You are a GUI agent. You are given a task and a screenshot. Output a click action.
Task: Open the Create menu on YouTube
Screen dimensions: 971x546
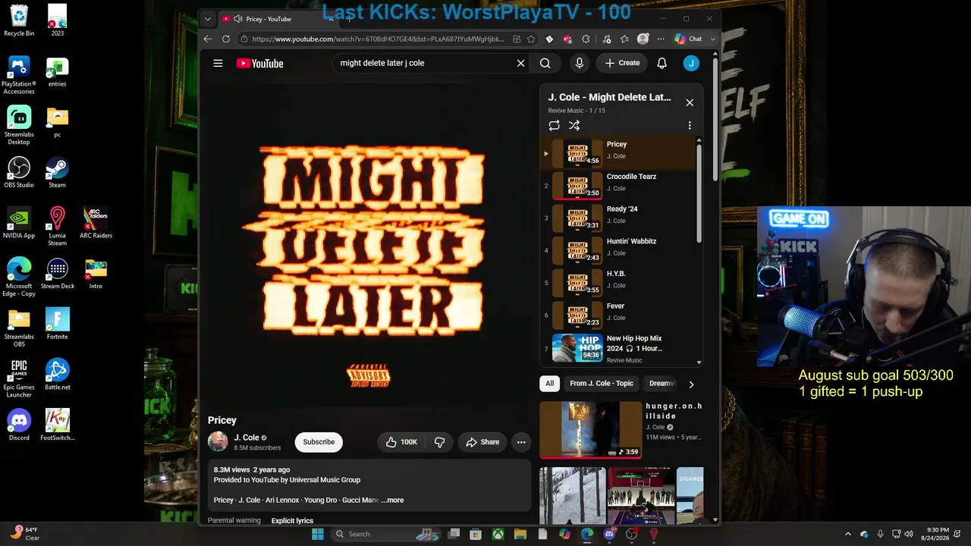click(623, 63)
